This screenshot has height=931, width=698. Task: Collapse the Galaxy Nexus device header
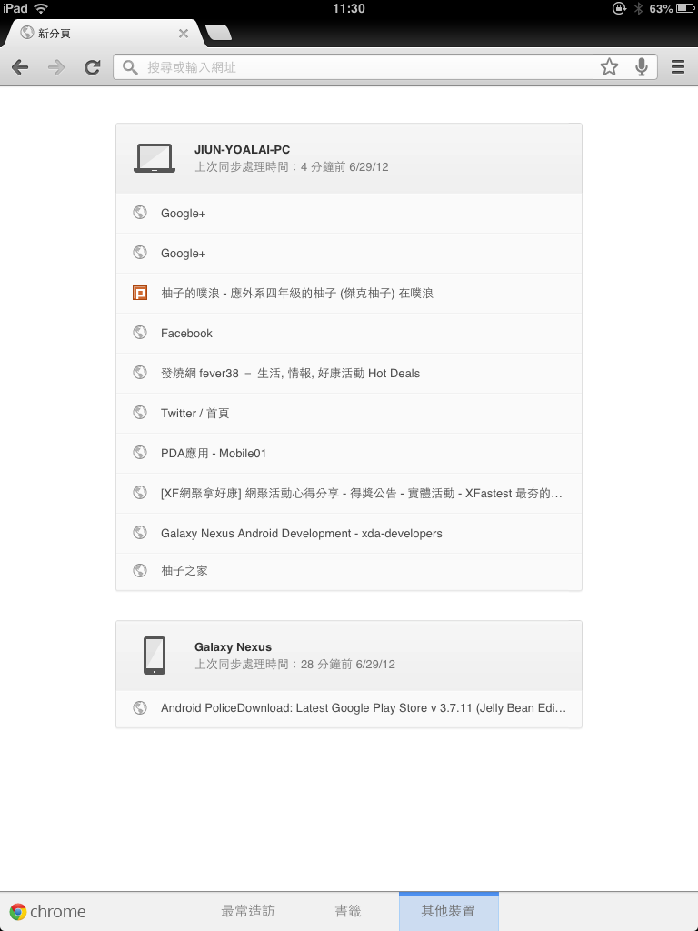coord(349,656)
